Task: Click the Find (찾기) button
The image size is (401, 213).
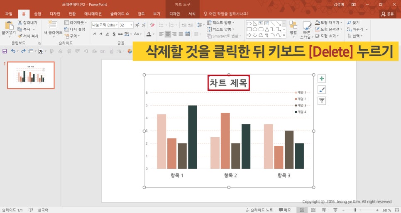Action: click(x=354, y=23)
